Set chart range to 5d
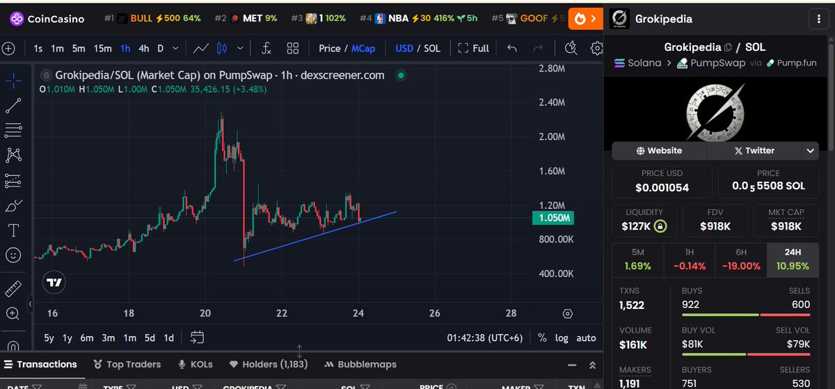The width and height of the screenshot is (835, 389). pos(150,338)
